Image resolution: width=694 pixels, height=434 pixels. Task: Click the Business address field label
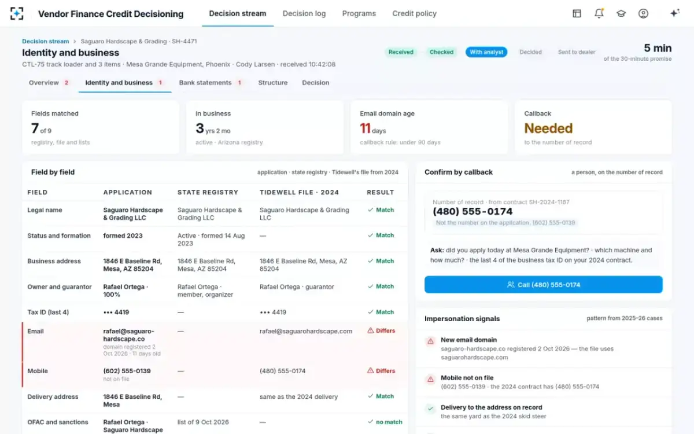pyautogui.click(x=54, y=261)
